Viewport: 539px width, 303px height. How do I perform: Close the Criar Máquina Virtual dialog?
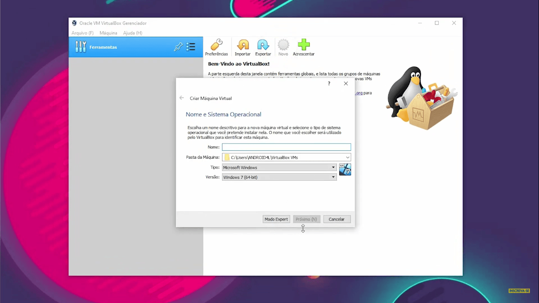pos(346,84)
